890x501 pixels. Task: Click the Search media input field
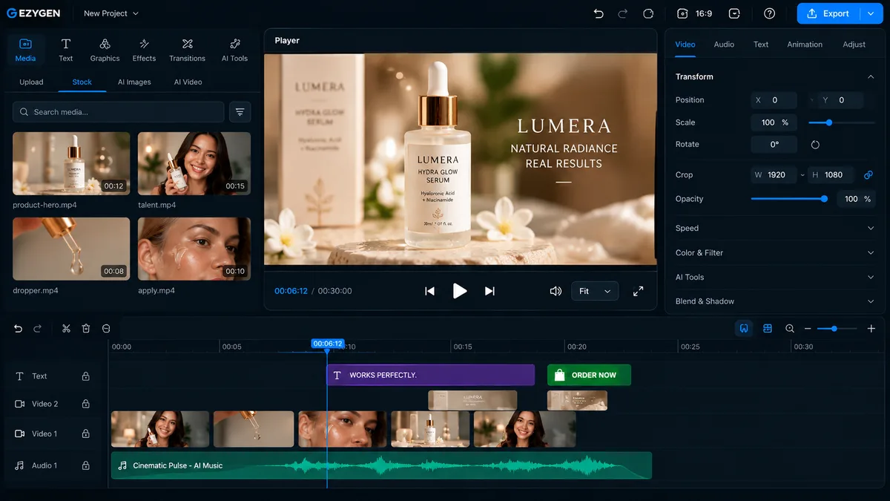pyautogui.click(x=118, y=112)
